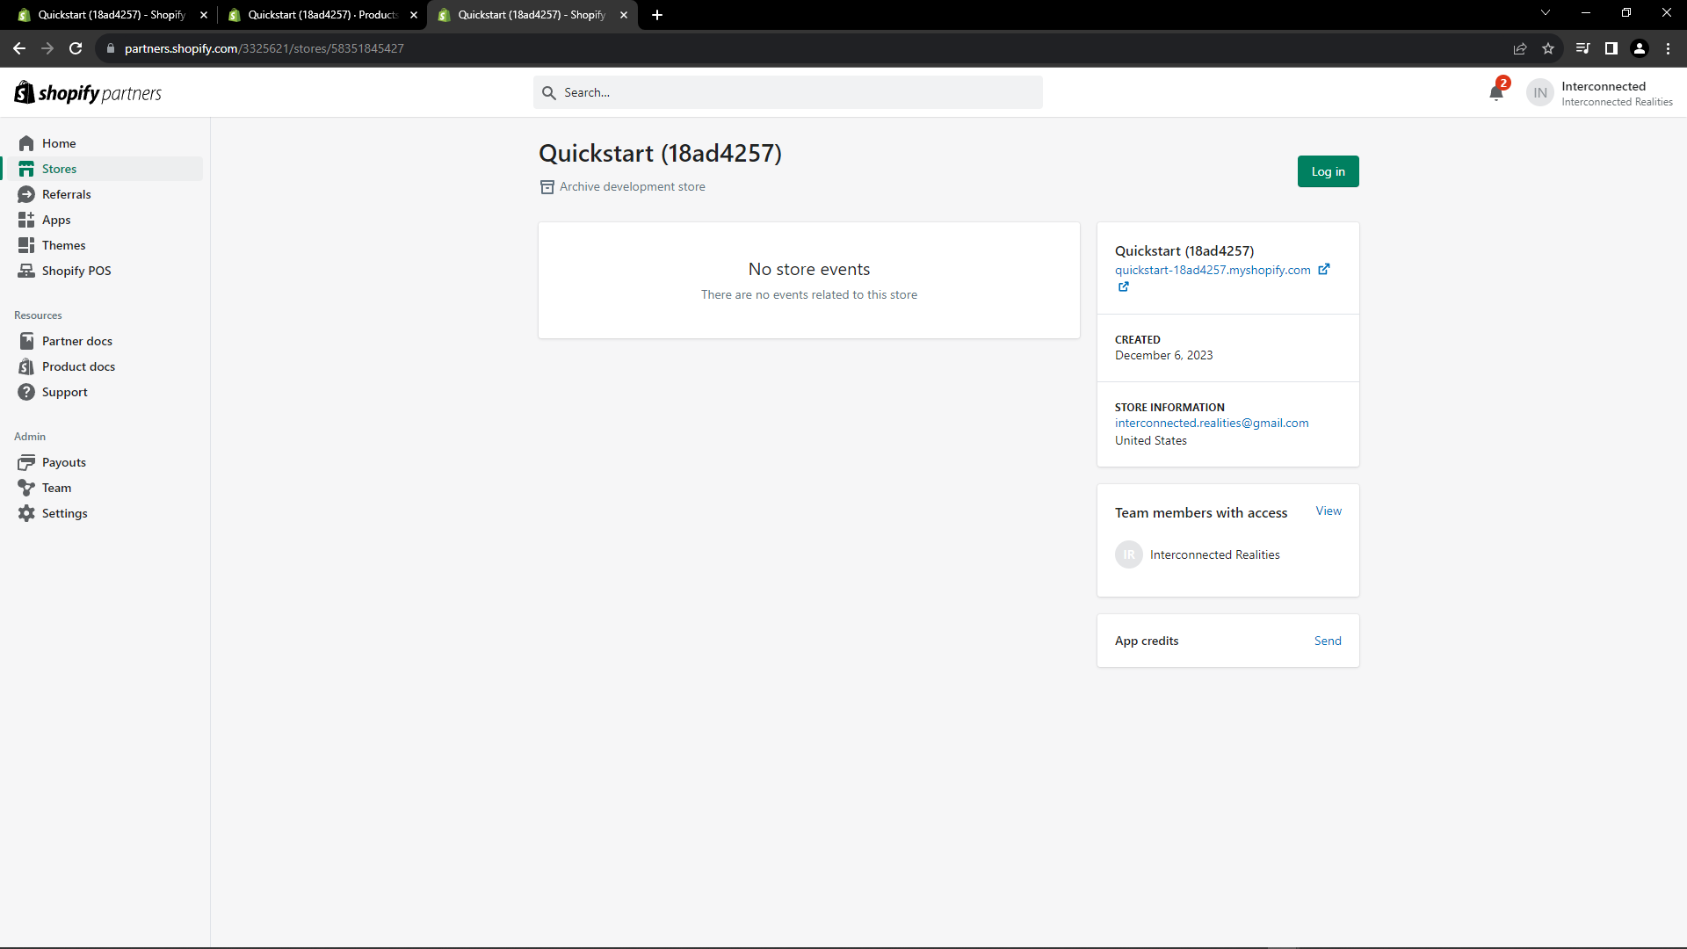Open the Themes sidebar item
The height and width of the screenshot is (949, 1687).
(63, 245)
